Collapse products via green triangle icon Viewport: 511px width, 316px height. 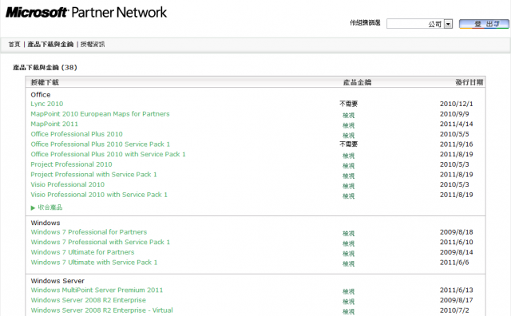pos(33,207)
